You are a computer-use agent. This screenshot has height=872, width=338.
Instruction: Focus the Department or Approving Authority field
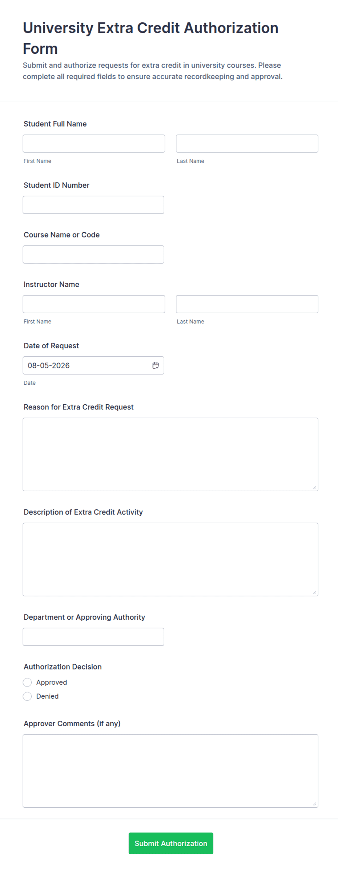click(93, 637)
